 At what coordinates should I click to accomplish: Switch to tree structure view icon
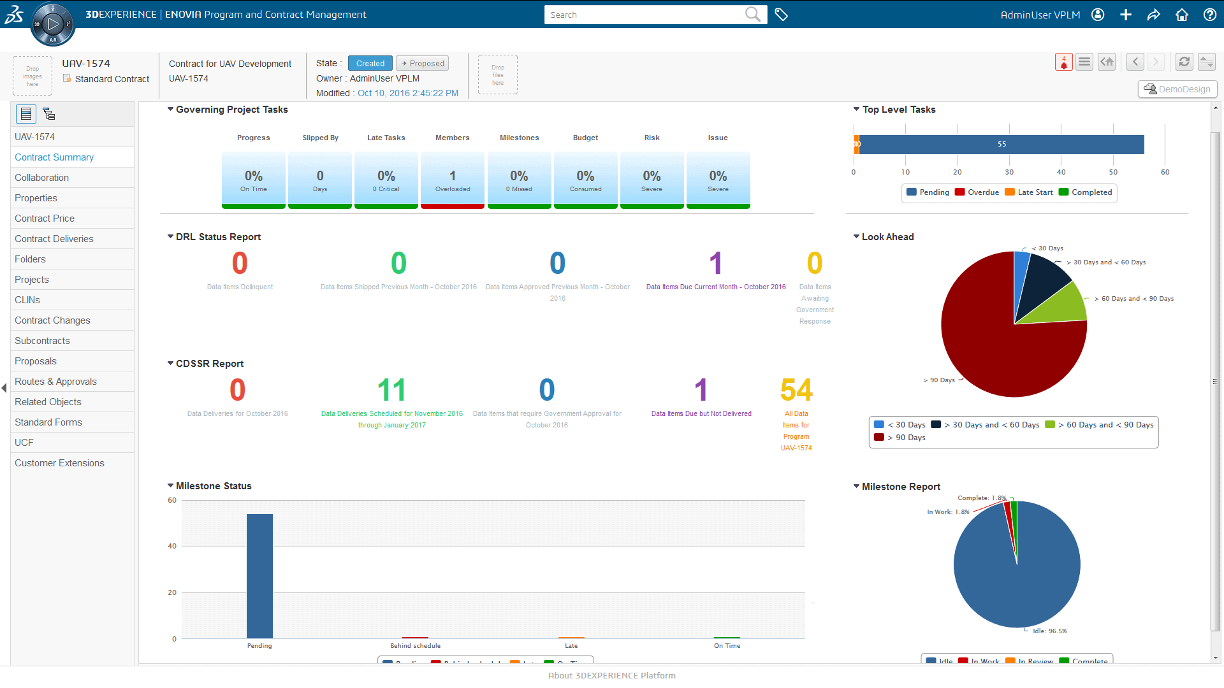coord(49,114)
